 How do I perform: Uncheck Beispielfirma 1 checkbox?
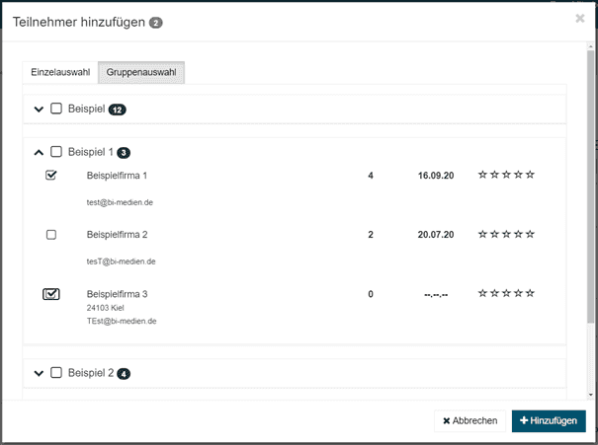51,176
